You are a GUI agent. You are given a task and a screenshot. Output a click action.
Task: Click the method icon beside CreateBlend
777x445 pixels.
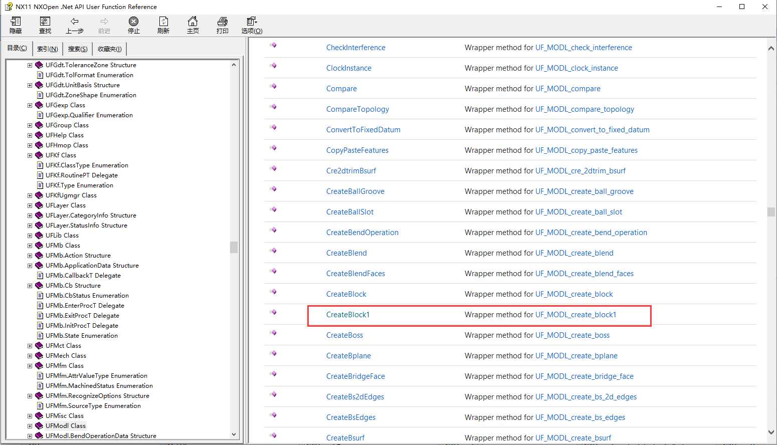(273, 251)
